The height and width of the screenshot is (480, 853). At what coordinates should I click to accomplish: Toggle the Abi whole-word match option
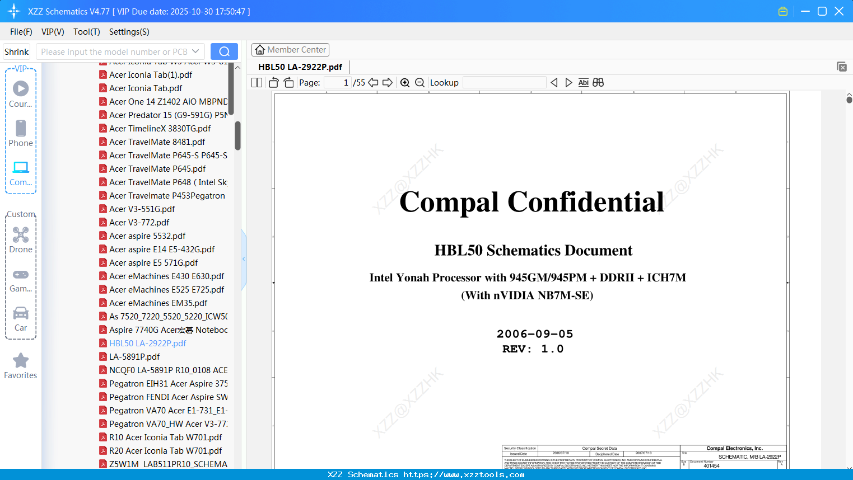click(583, 83)
